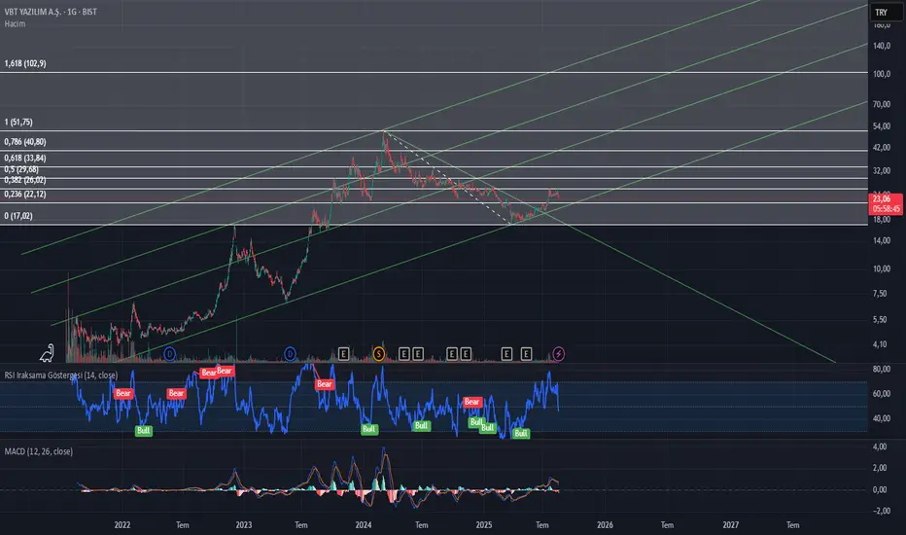Open the first of the two E markers between Tem 2024 and 2025

click(x=452, y=353)
